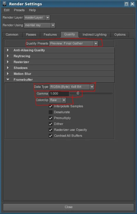This screenshot has height=214, width=137.
Task: Switch to the Passes tab
Action: tap(31, 34)
